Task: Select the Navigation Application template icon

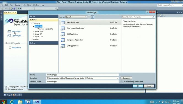Action: pos(63,40)
